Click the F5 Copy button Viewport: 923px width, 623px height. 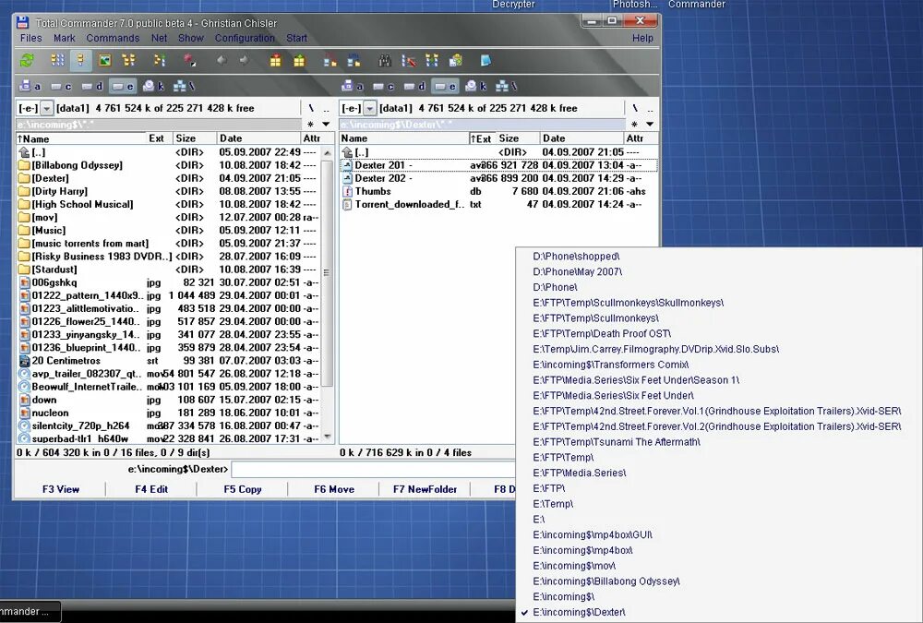point(242,488)
